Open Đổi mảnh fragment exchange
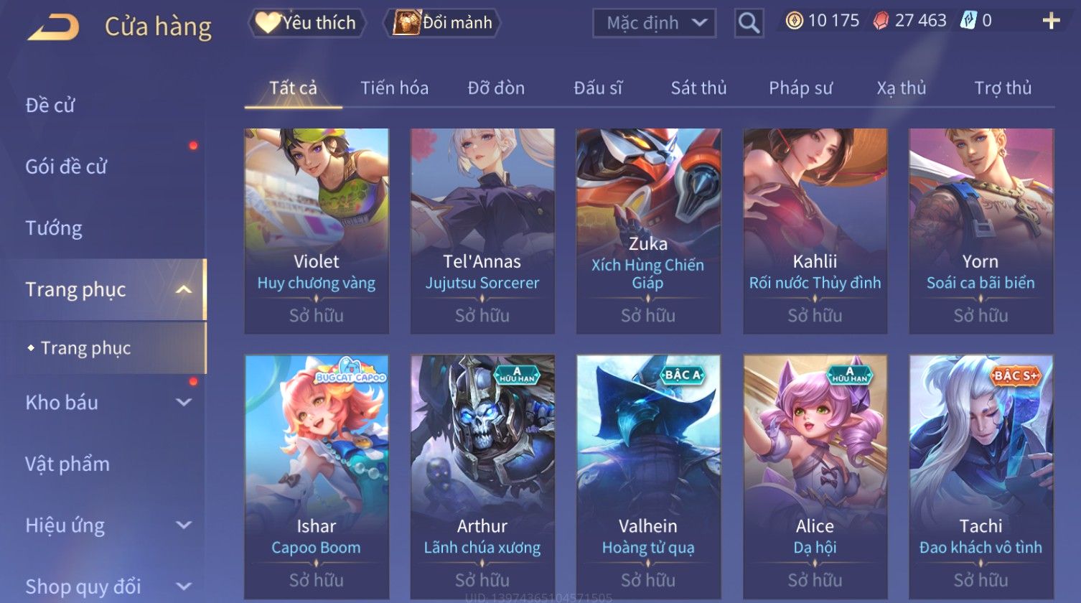Viewport: 1081px width, 603px height. (x=442, y=23)
